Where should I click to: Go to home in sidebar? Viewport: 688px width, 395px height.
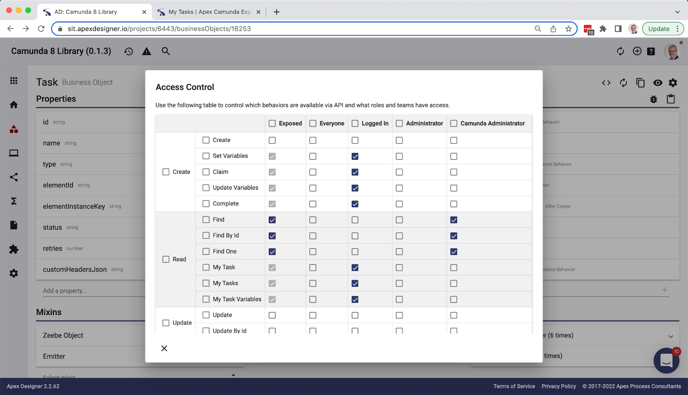pos(14,104)
